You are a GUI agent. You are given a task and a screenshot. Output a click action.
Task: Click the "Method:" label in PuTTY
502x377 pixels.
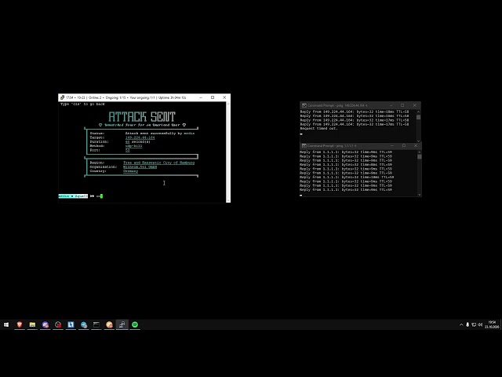click(97, 146)
